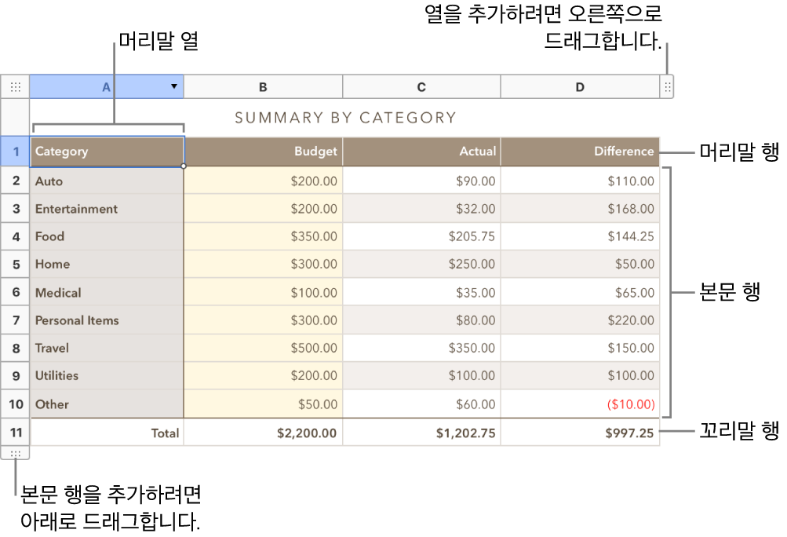This screenshot has width=787, height=537.
Task: Click the table select handle at top-left corner
Action: (x=15, y=87)
